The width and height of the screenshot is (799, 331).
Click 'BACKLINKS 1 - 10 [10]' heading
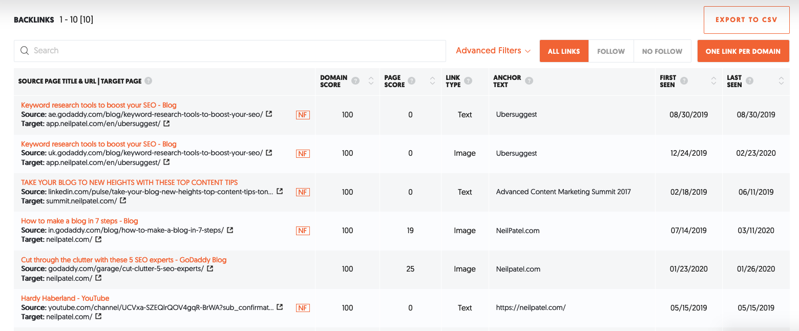[54, 20]
